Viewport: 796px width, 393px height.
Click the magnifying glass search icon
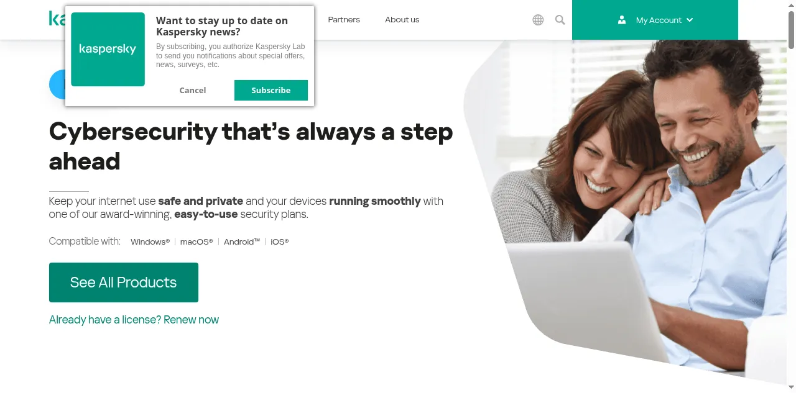pyautogui.click(x=560, y=20)
